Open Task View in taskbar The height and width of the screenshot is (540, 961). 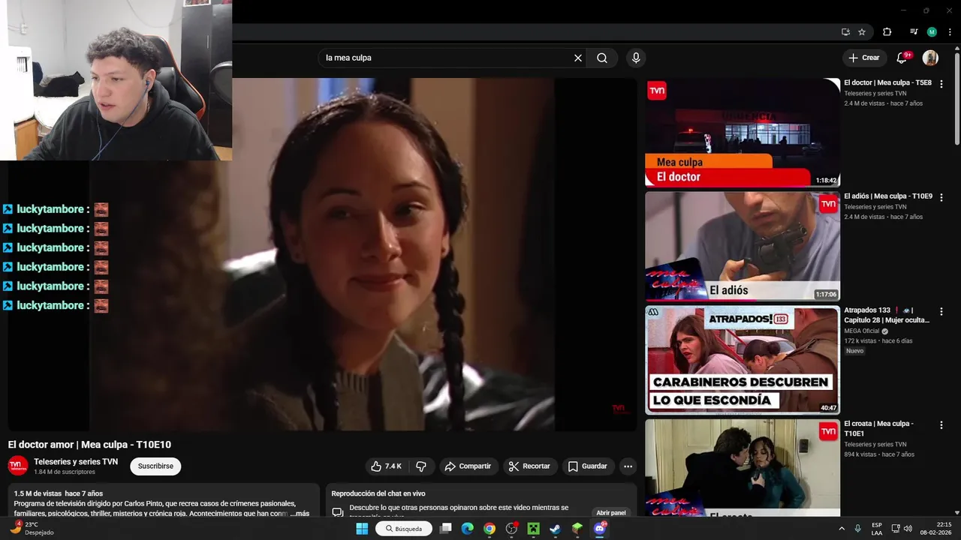click(446, 529)
